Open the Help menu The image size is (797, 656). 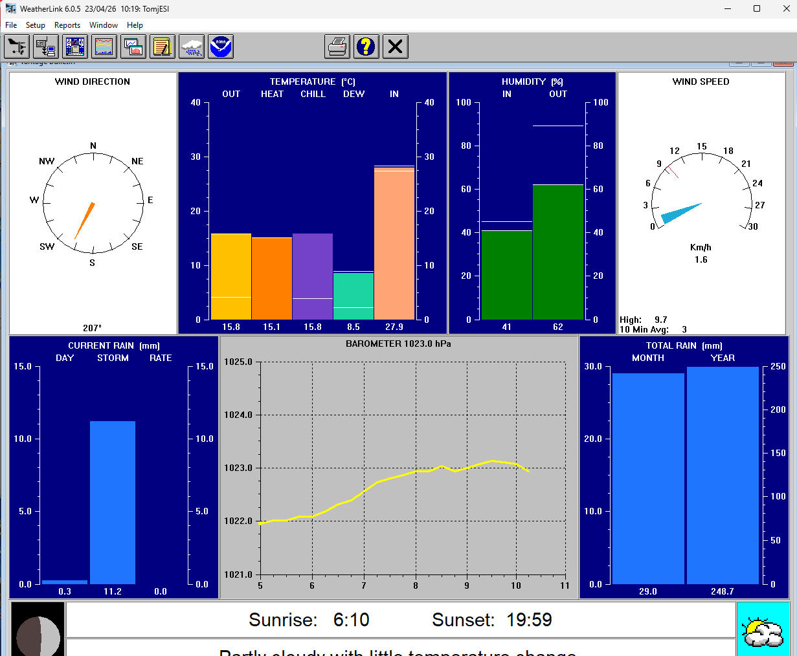135,25
